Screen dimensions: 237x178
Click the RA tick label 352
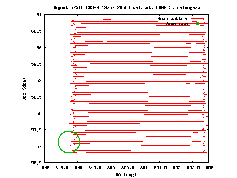coord(177,168)
